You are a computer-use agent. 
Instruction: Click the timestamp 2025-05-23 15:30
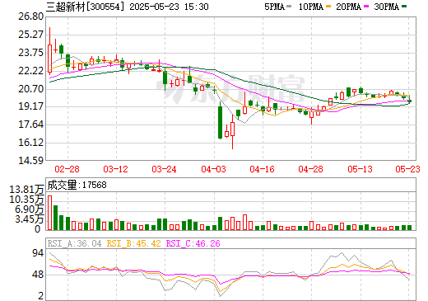tap(169, 7)
